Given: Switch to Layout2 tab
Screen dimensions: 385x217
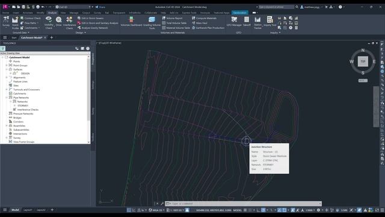Looking at the screenshot, I should tap(41, 210).
